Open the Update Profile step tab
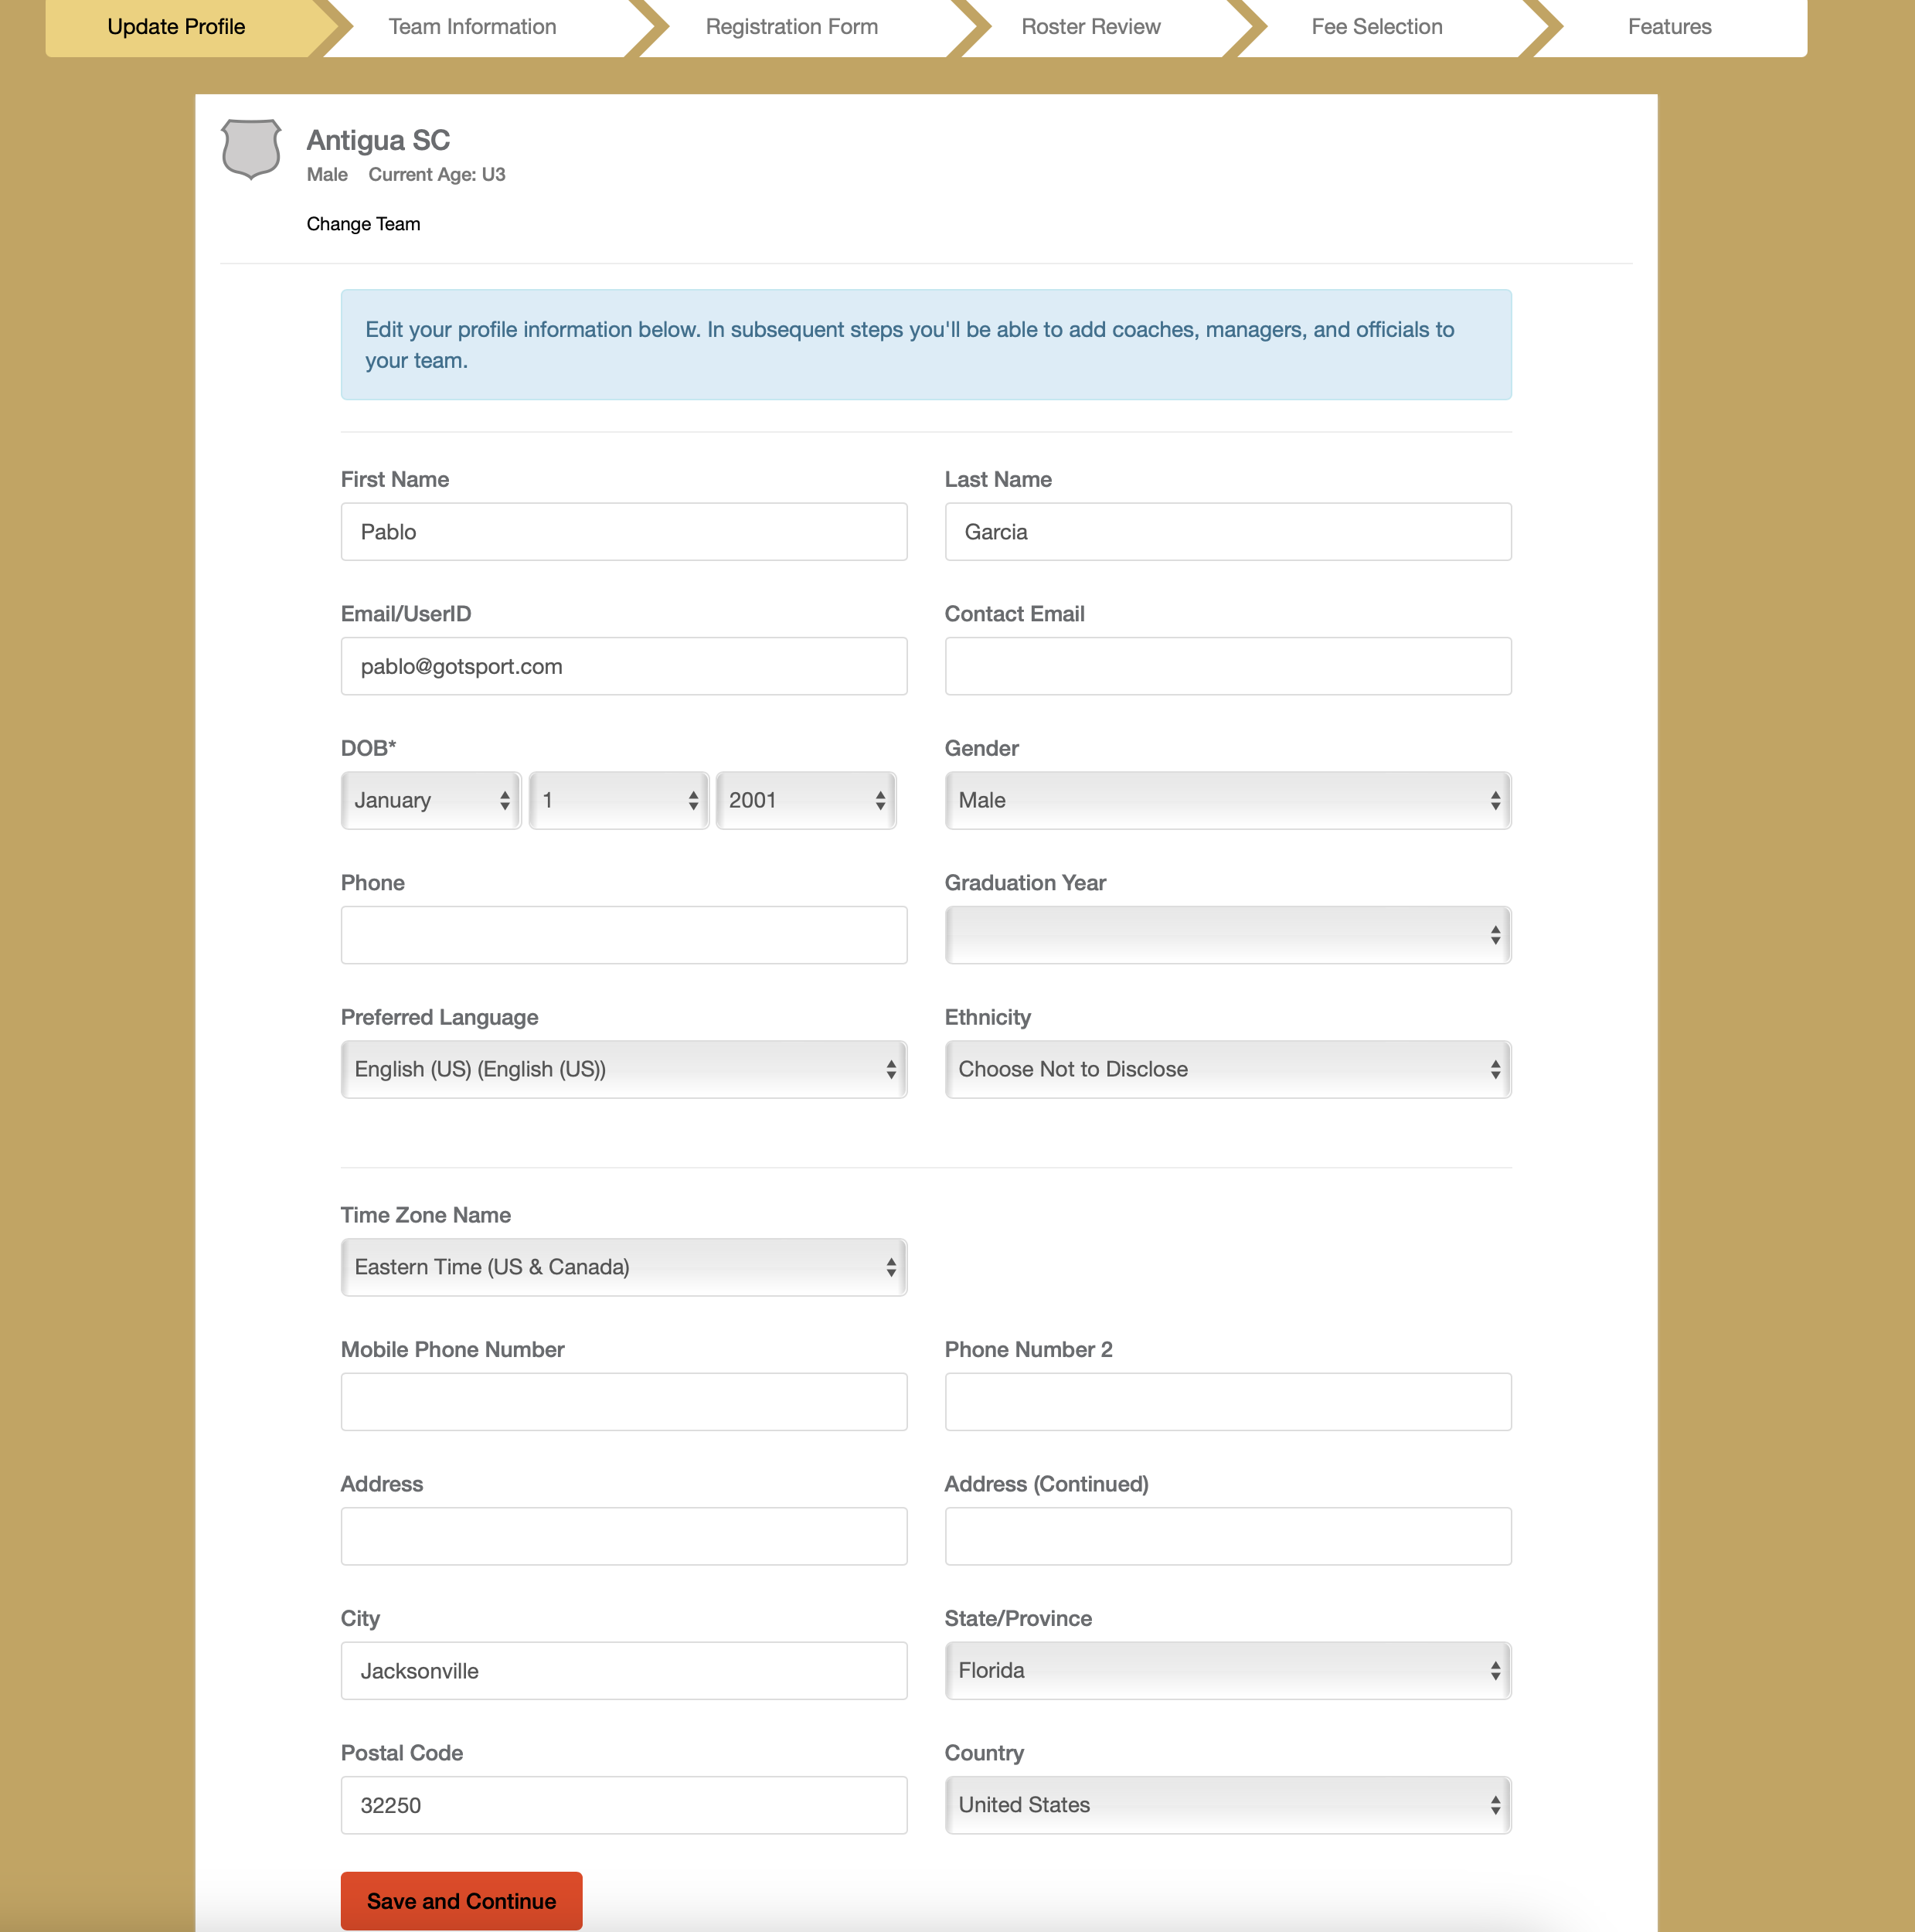The width and height of the screenshot is (1915, 1932). 176,27
